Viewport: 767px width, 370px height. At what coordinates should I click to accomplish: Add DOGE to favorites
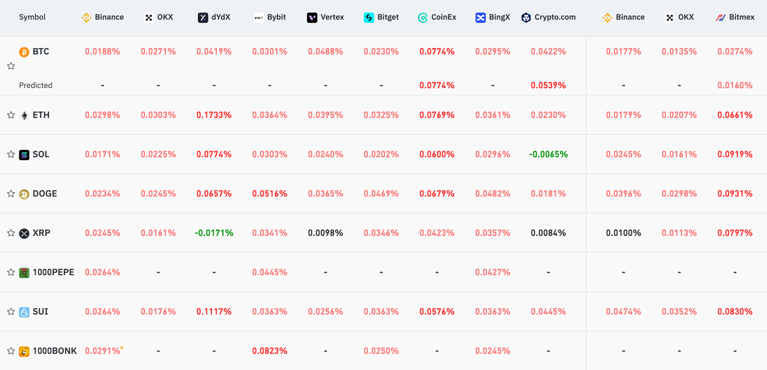click(11, 194)
